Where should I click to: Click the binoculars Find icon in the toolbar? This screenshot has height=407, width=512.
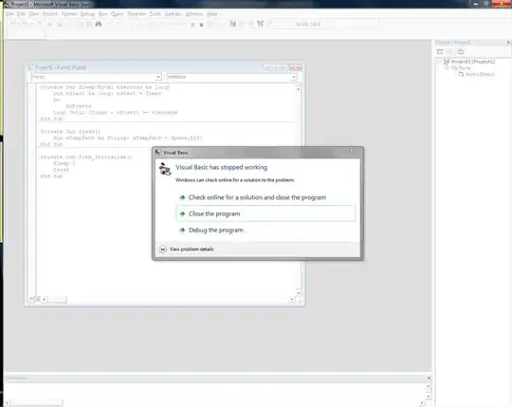[99, 24]
